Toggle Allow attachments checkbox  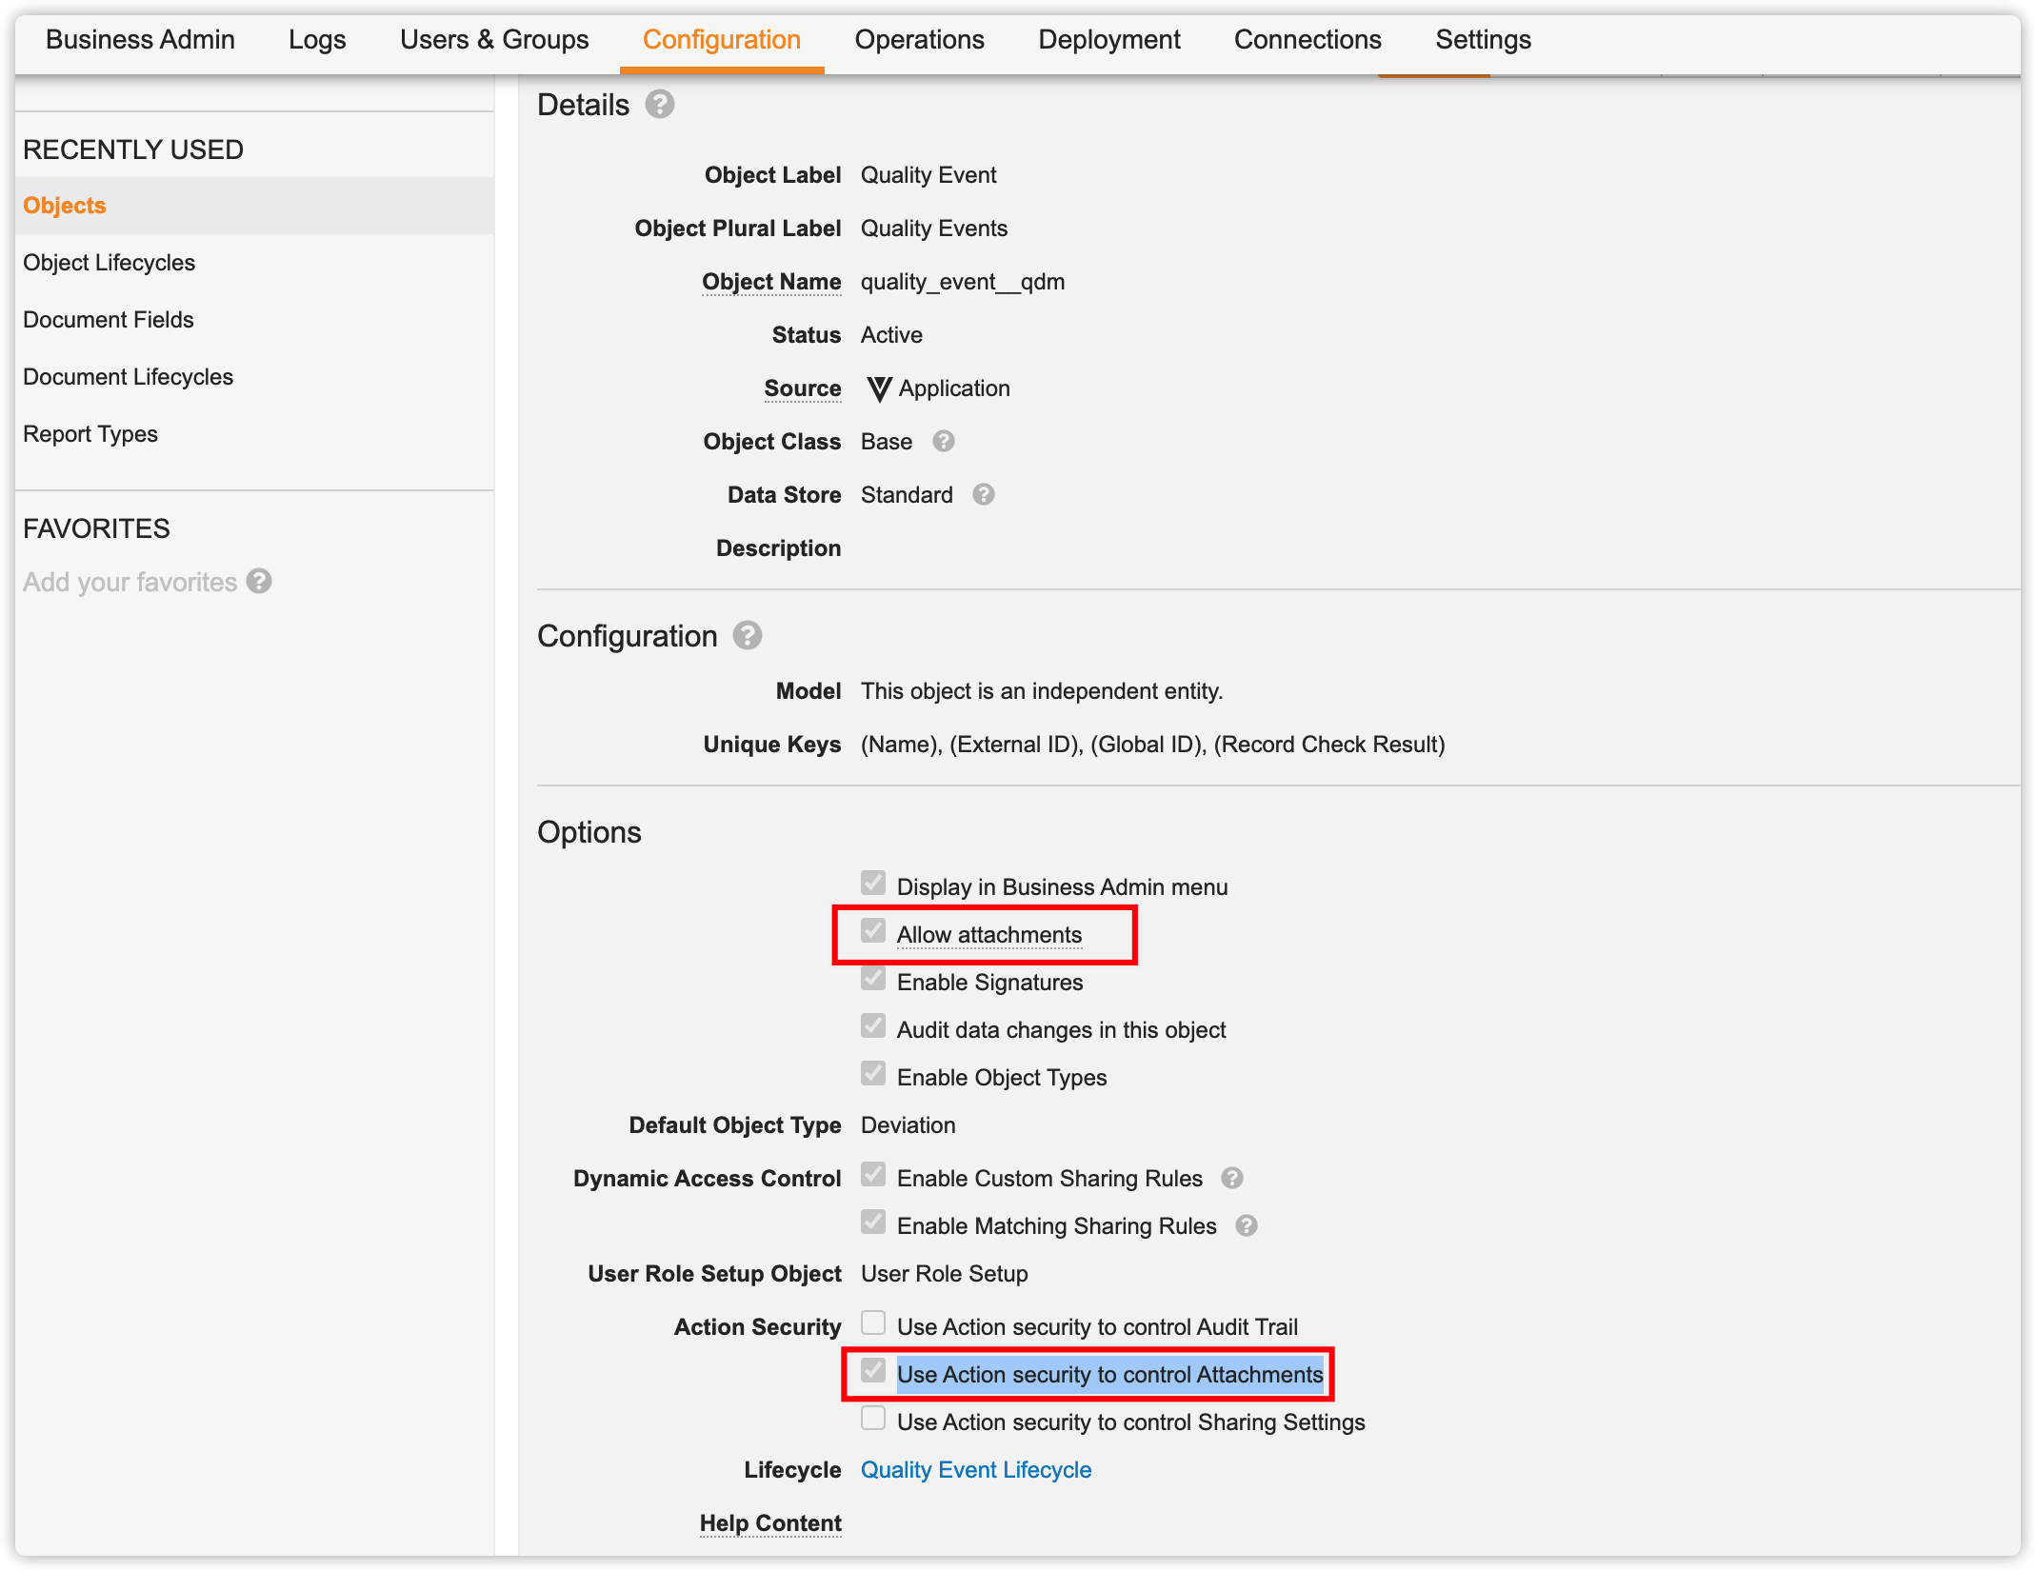(872, 931)
